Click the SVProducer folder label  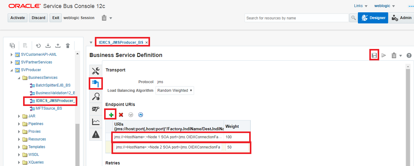[31, 70]
